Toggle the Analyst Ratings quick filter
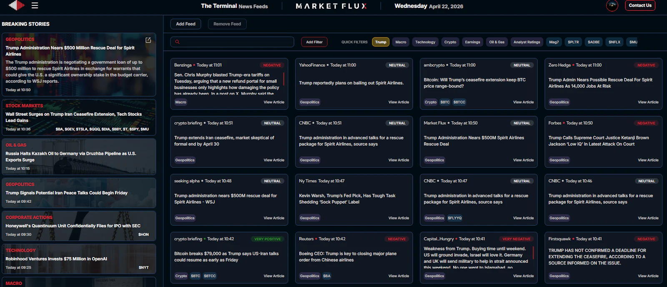667x287 pixels. tap(527, 42)
